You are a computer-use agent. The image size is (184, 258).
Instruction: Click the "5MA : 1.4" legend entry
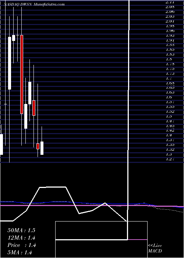[x=20, y=252]
